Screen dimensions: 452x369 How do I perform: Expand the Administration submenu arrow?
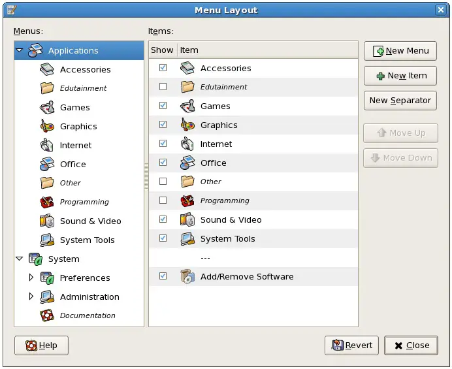tap(31, 297)
